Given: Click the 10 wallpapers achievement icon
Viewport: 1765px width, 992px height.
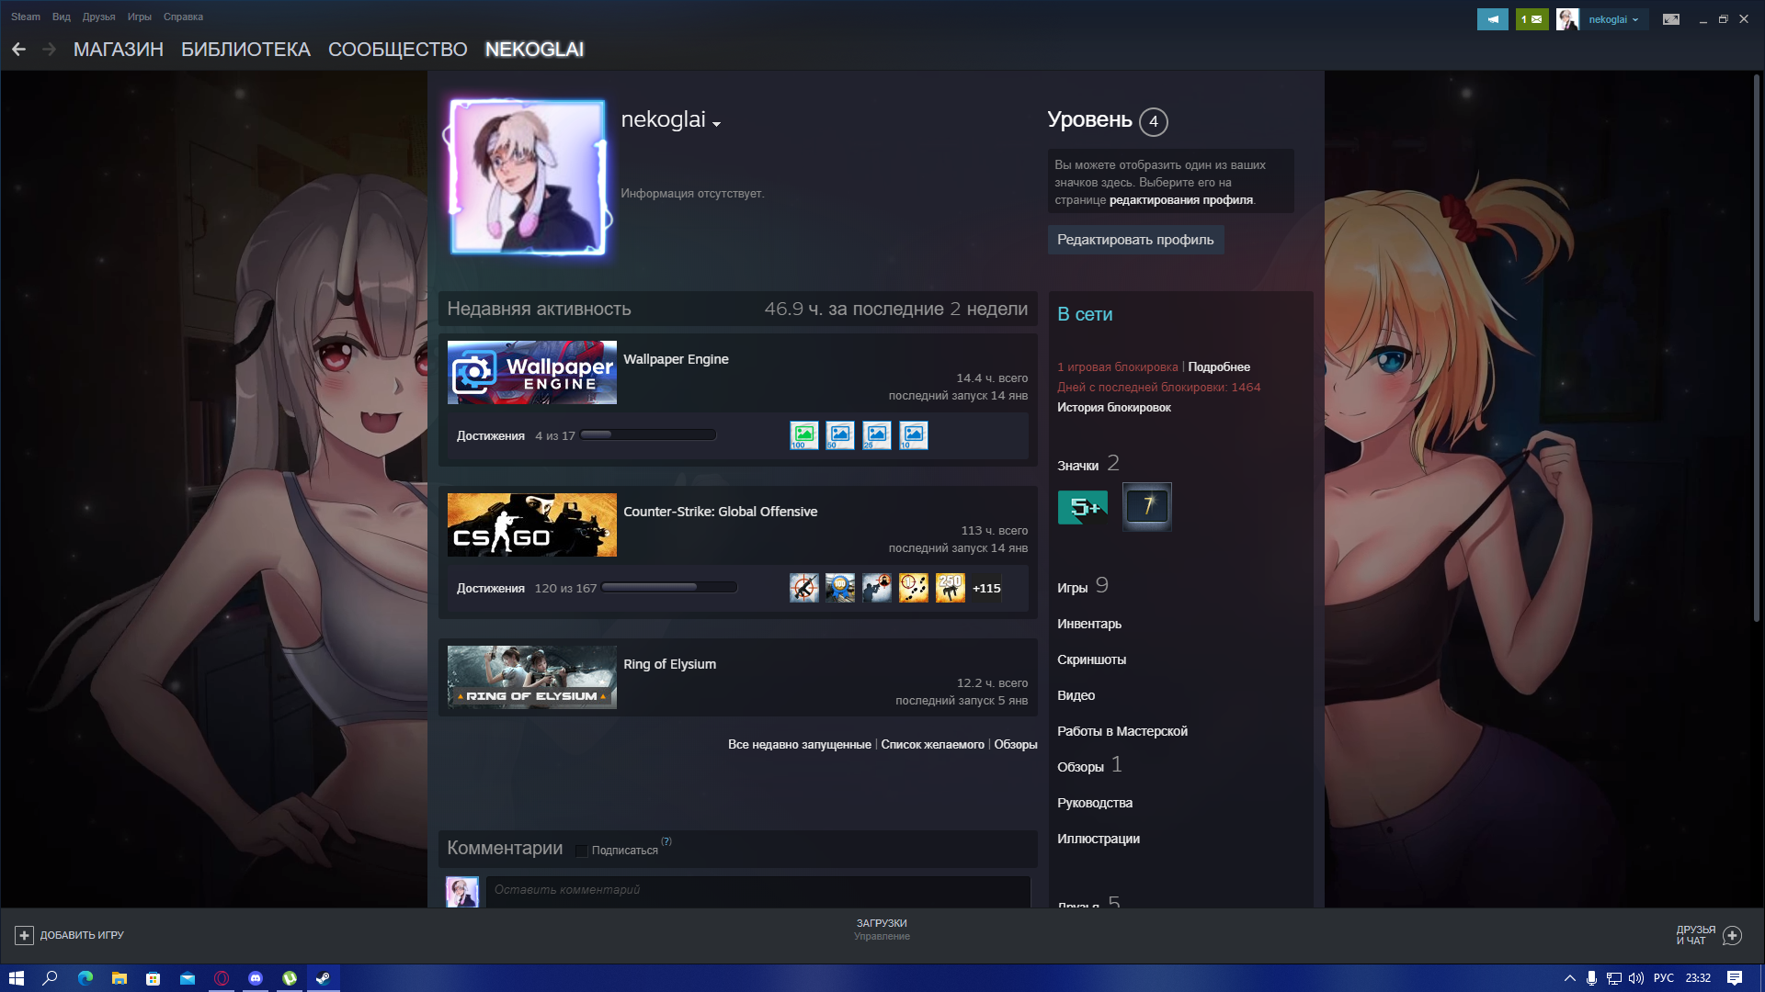Looking at the screenshot, I should pos(914,435).
